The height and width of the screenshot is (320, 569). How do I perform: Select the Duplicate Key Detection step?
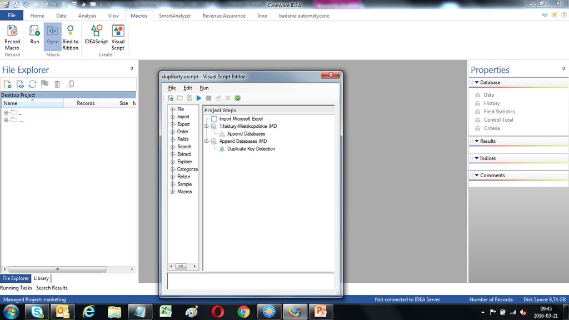(251, 149)
